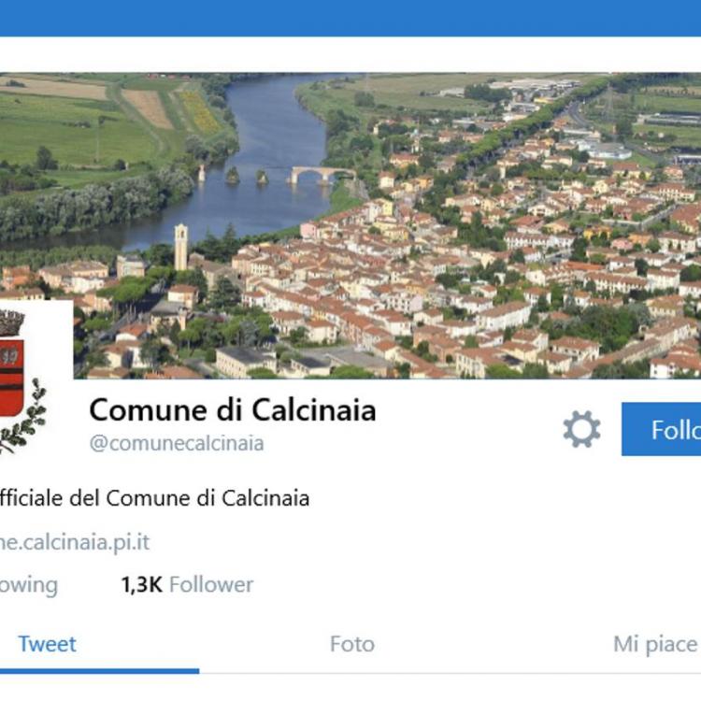701x701 pixels.
Task: Open the gear settings icon beside Follow
Action: coord(581,429)
